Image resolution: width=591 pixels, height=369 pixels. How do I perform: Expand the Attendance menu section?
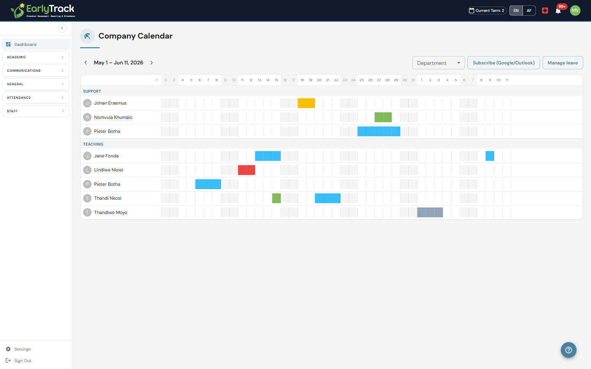pyautogui.click(x=36, y=98)
